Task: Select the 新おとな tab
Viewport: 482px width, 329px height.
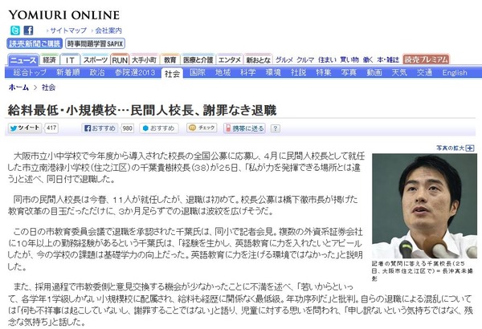Action: coord(258,59)
